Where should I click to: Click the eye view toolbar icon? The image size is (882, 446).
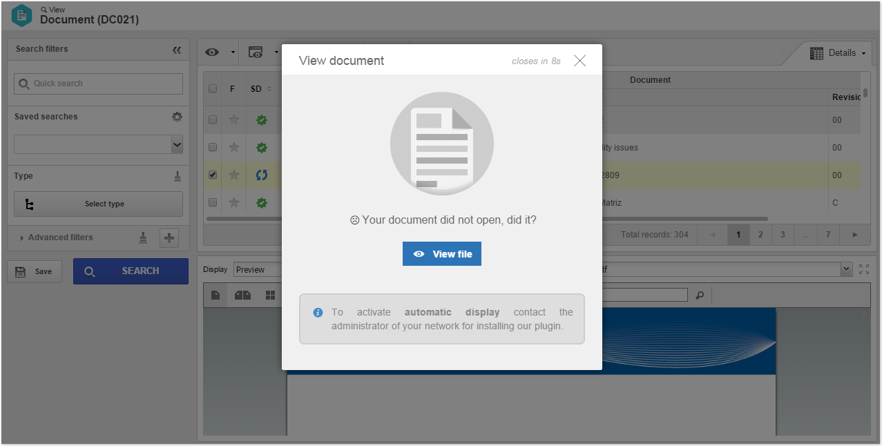212,52
